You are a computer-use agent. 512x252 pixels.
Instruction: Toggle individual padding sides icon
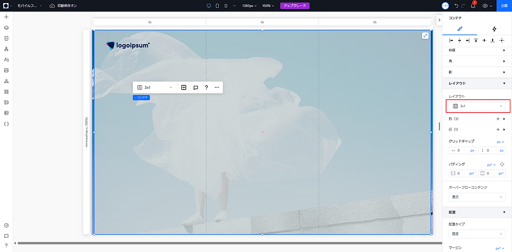[x=502, y=165]
